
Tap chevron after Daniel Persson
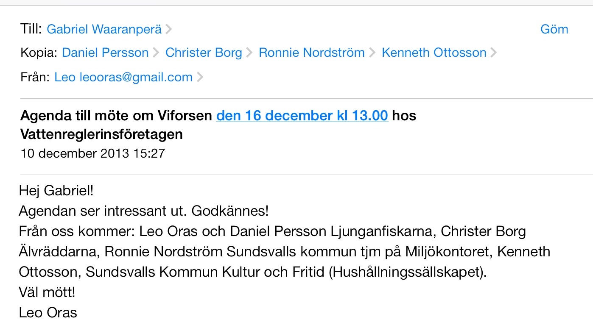point(156,53)
